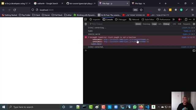Open a new browser tab

(x=166, y=3)
